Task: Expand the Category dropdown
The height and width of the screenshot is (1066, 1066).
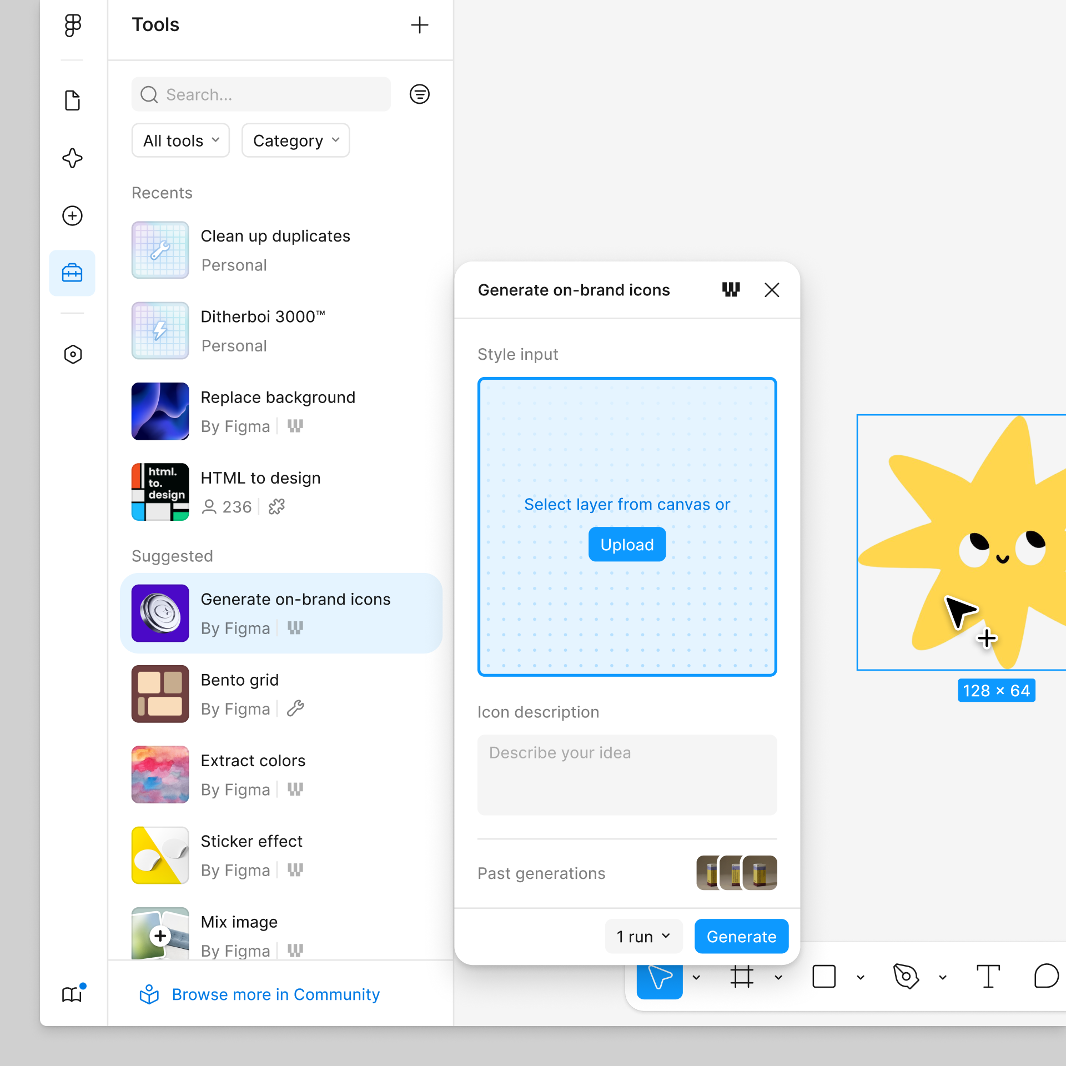Action: [296, 140]
